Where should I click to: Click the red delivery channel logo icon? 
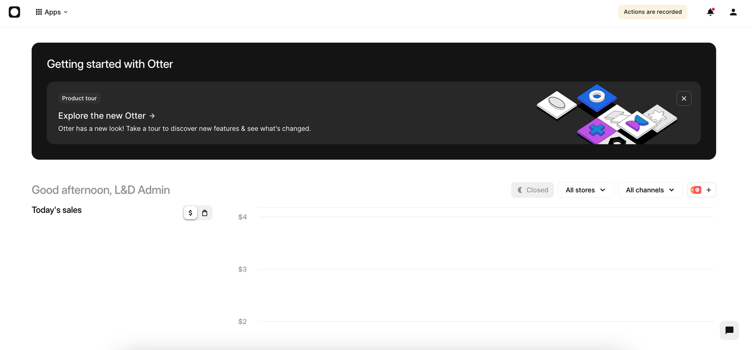pos(696,190)
